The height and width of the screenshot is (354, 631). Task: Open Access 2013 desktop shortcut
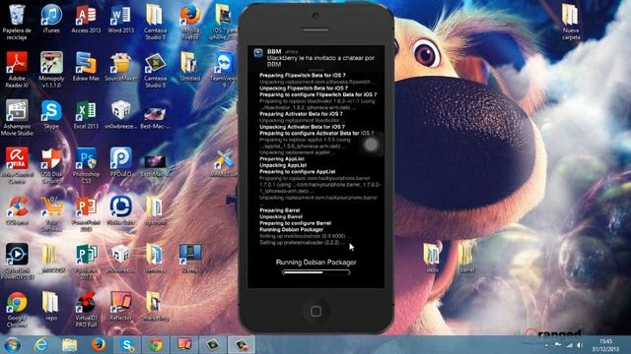[86, 19]
